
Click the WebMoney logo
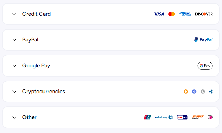click(164, 117)
